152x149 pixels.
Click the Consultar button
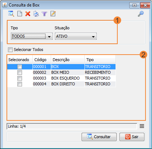pos(99,137)
